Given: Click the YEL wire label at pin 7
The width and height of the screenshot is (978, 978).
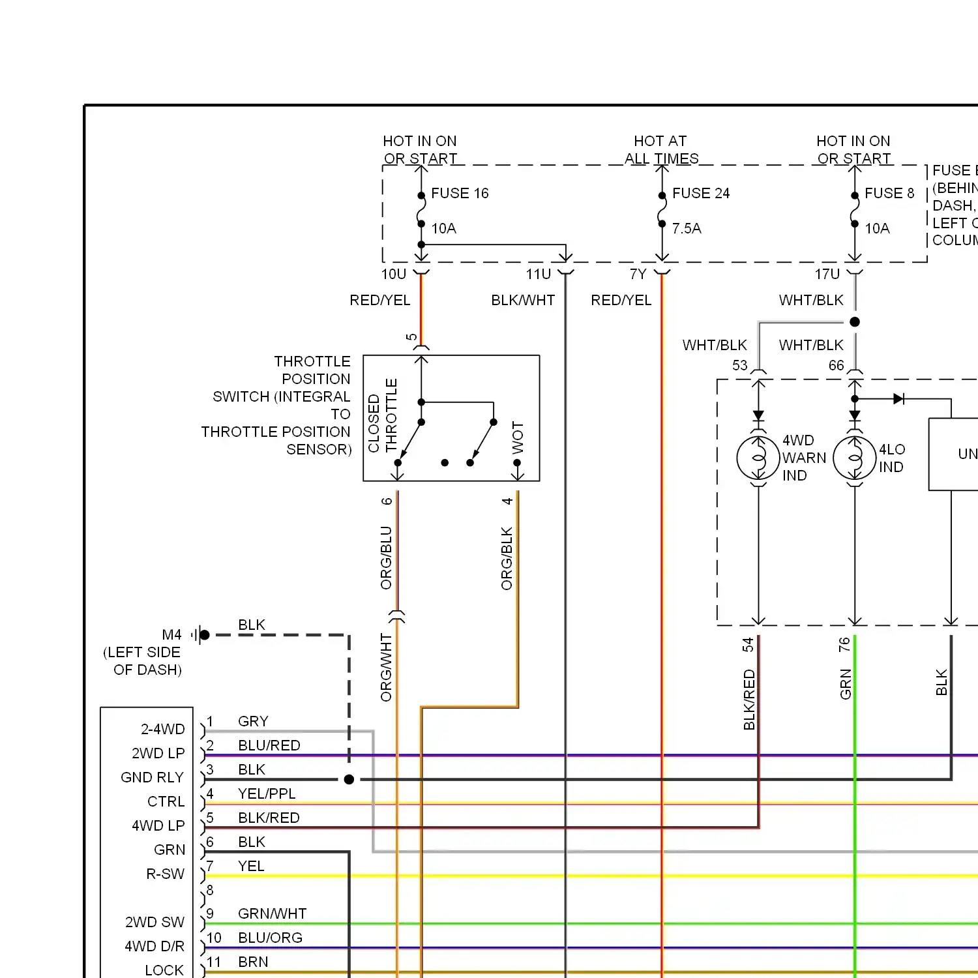Looking at the screenshot, I should point(251,866).
